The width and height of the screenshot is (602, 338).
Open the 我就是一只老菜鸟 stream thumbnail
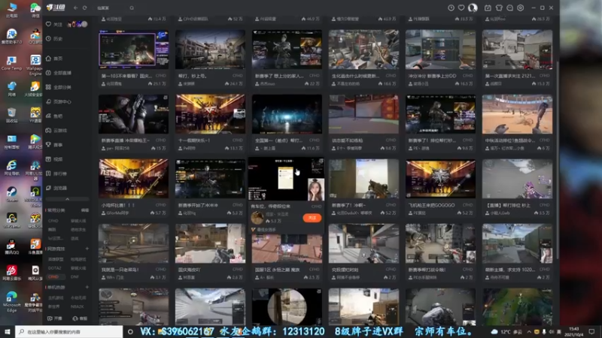tap(133, 243)
